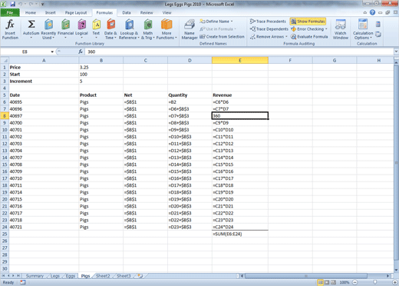399x286 pixels.
Task: Open the Watch Window
Action: 341,29
